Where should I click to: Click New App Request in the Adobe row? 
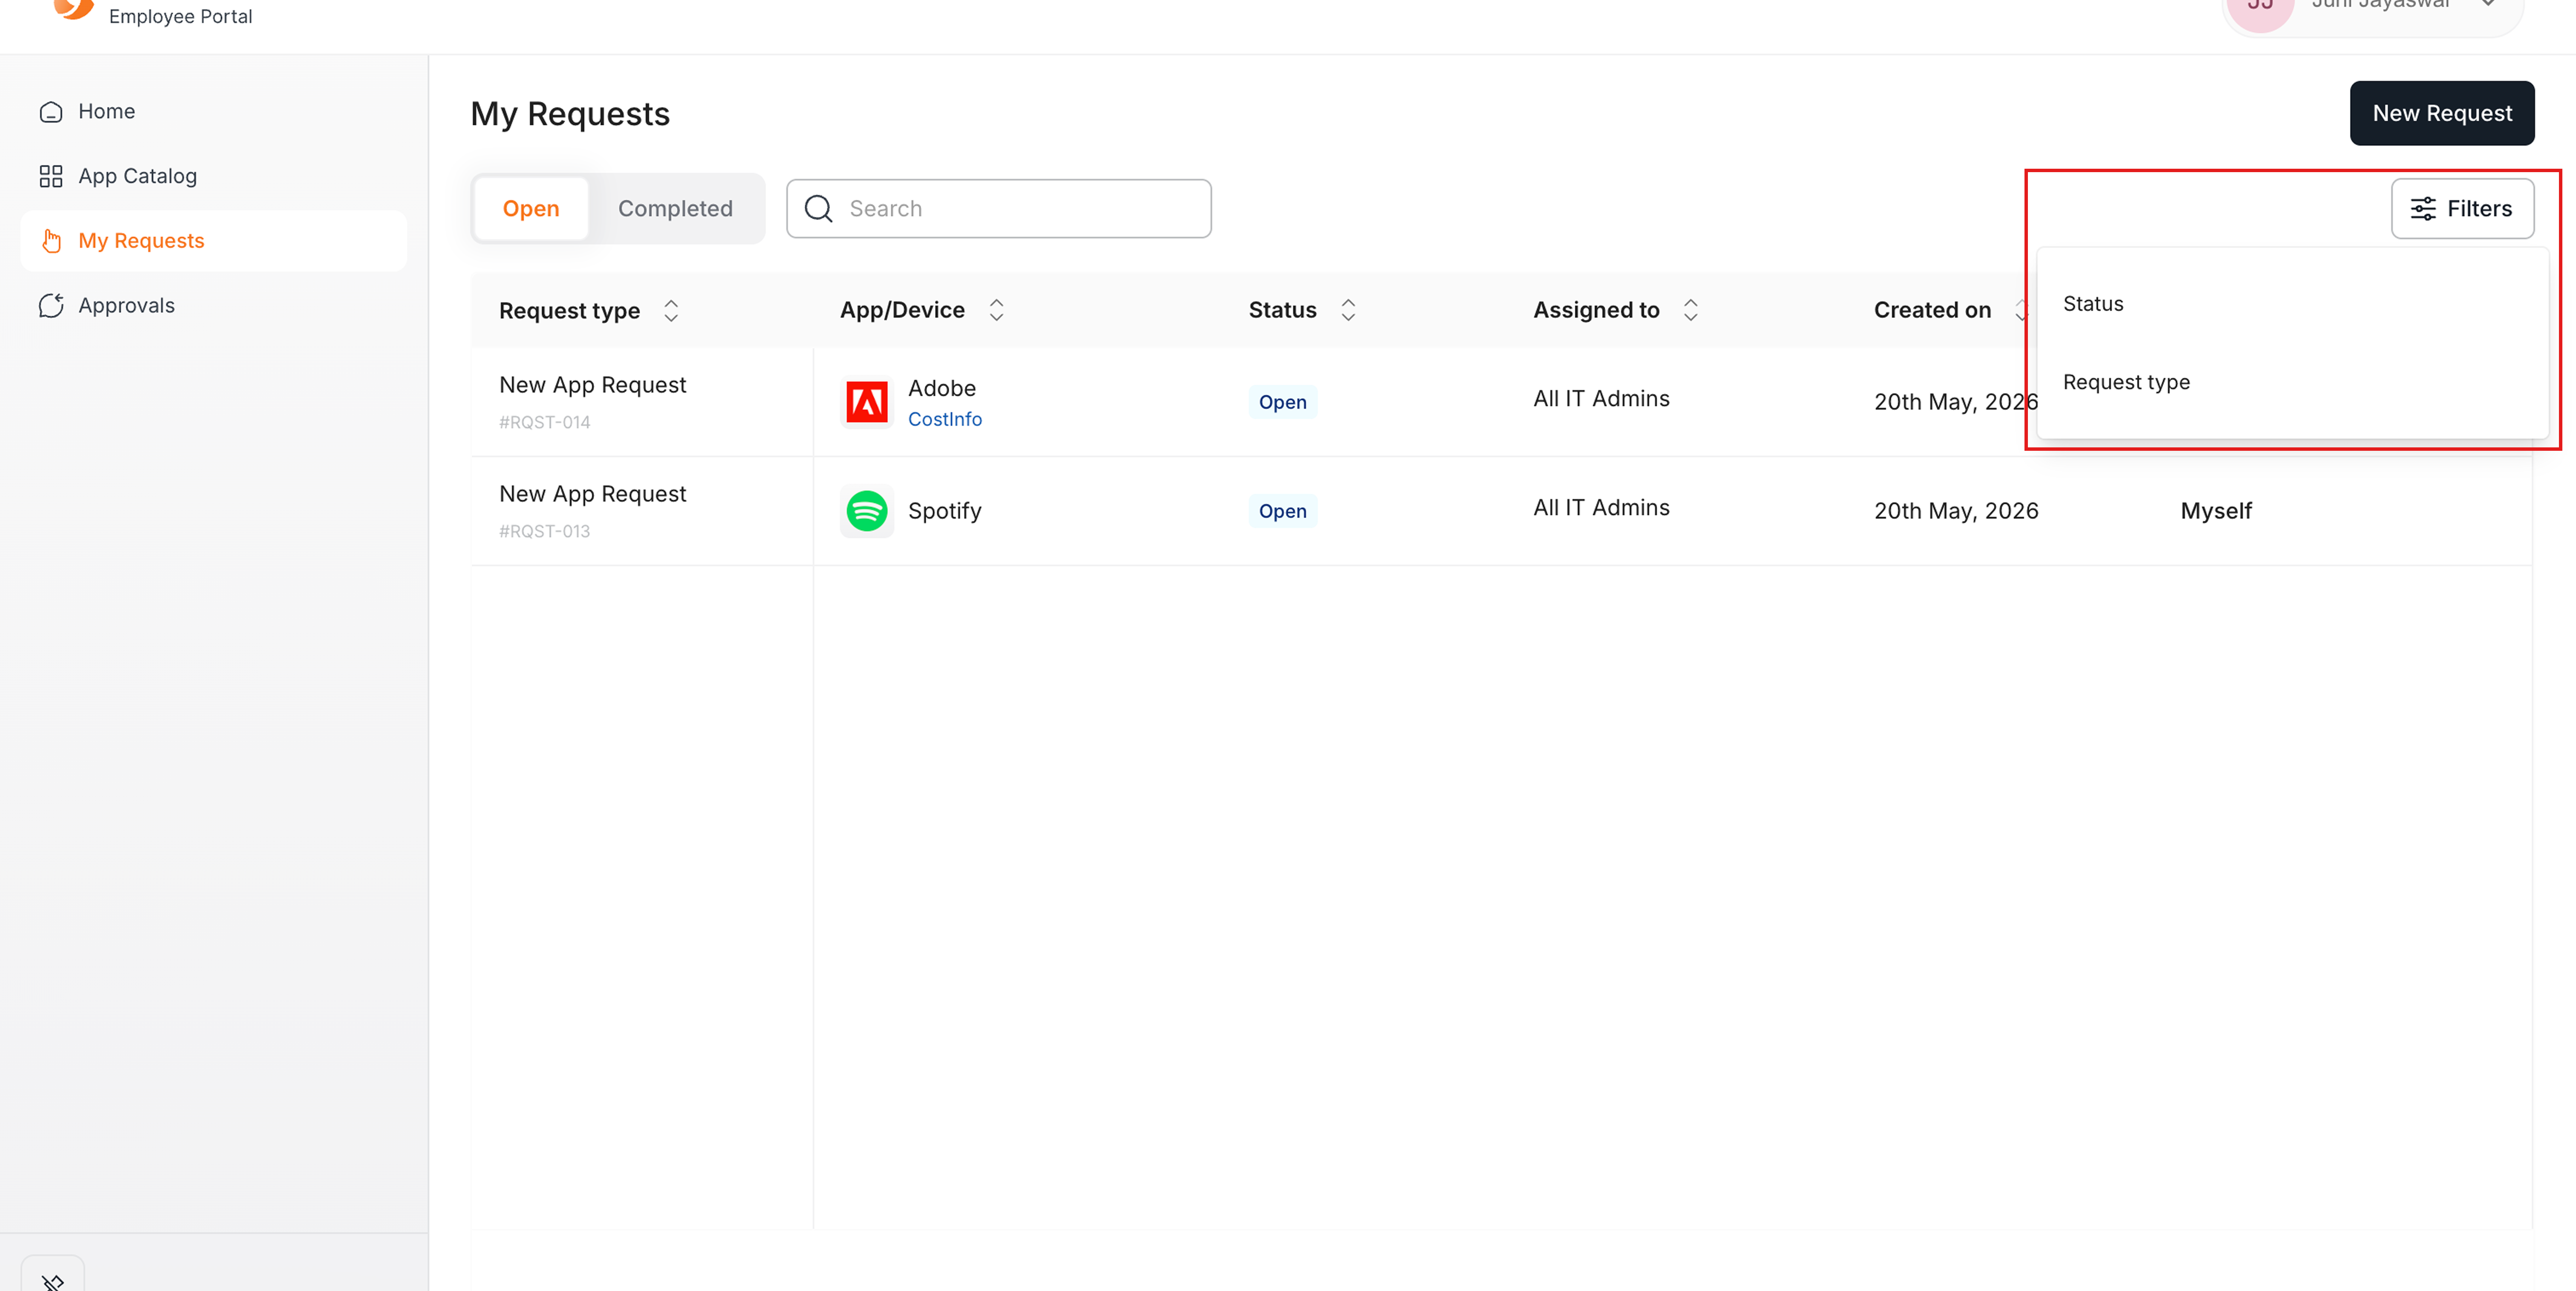[593, 385]
